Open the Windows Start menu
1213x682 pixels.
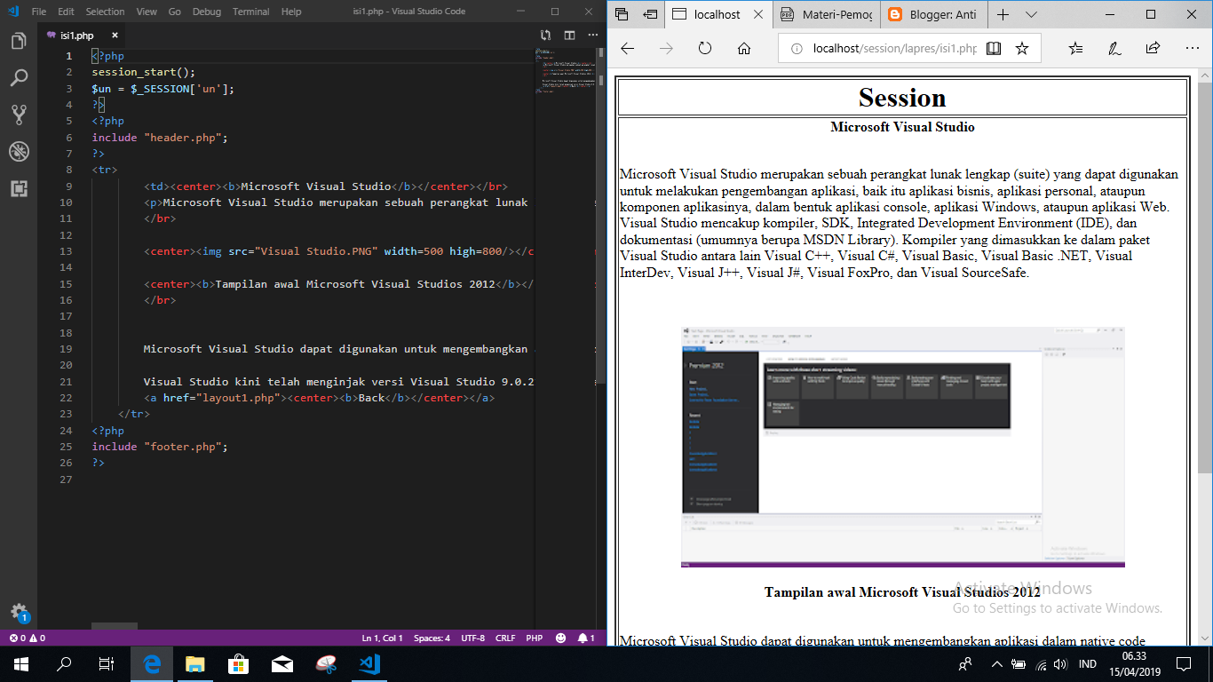click(21, 664)
